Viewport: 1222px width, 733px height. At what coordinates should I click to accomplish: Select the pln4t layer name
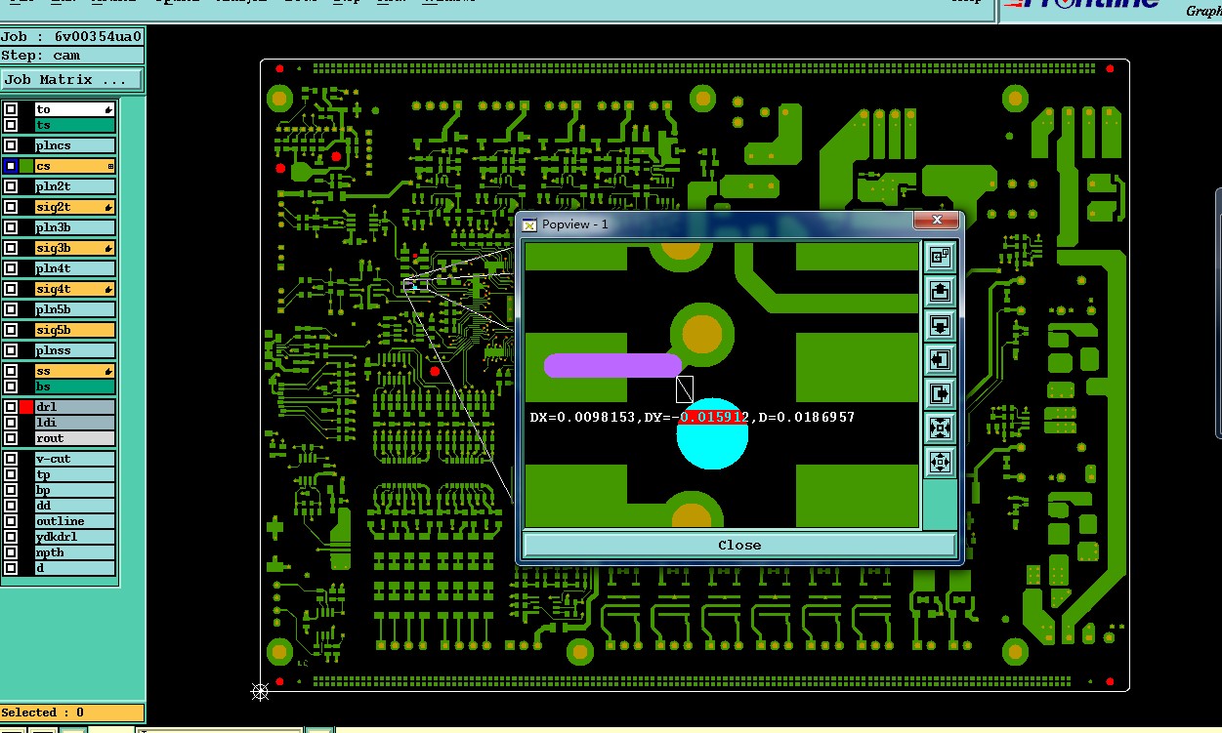point(74,268)
